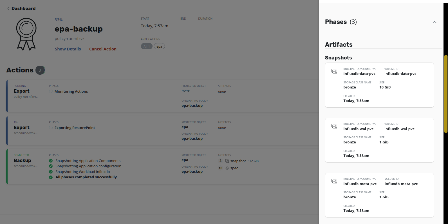Viewport: 448px width, 224px height.
Task: Click the award ribbon policy icon
Action: click(26, 34)
